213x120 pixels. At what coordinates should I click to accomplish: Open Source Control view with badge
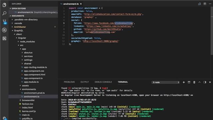(x=4, y=22)
